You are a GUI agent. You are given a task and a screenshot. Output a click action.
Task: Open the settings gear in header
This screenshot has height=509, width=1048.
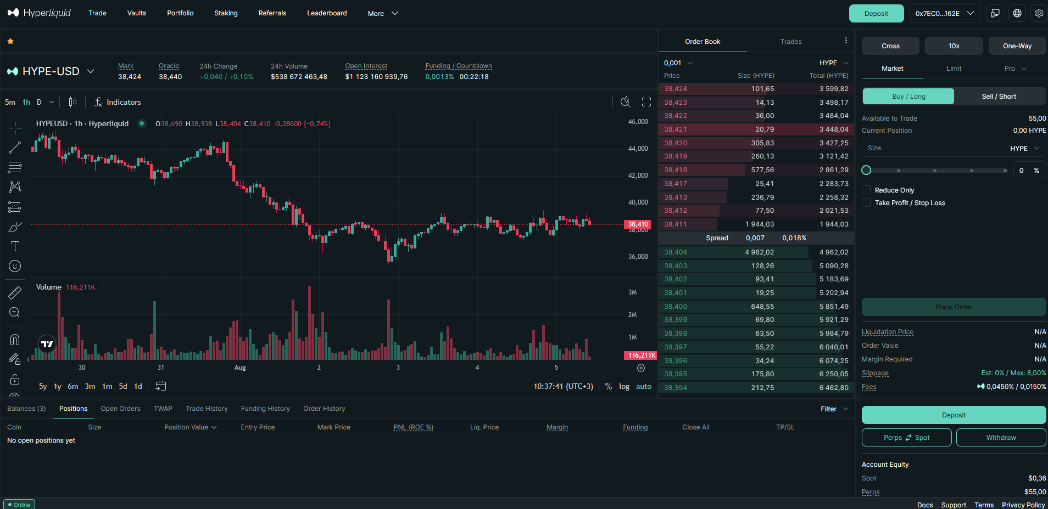pos(1039,13)
